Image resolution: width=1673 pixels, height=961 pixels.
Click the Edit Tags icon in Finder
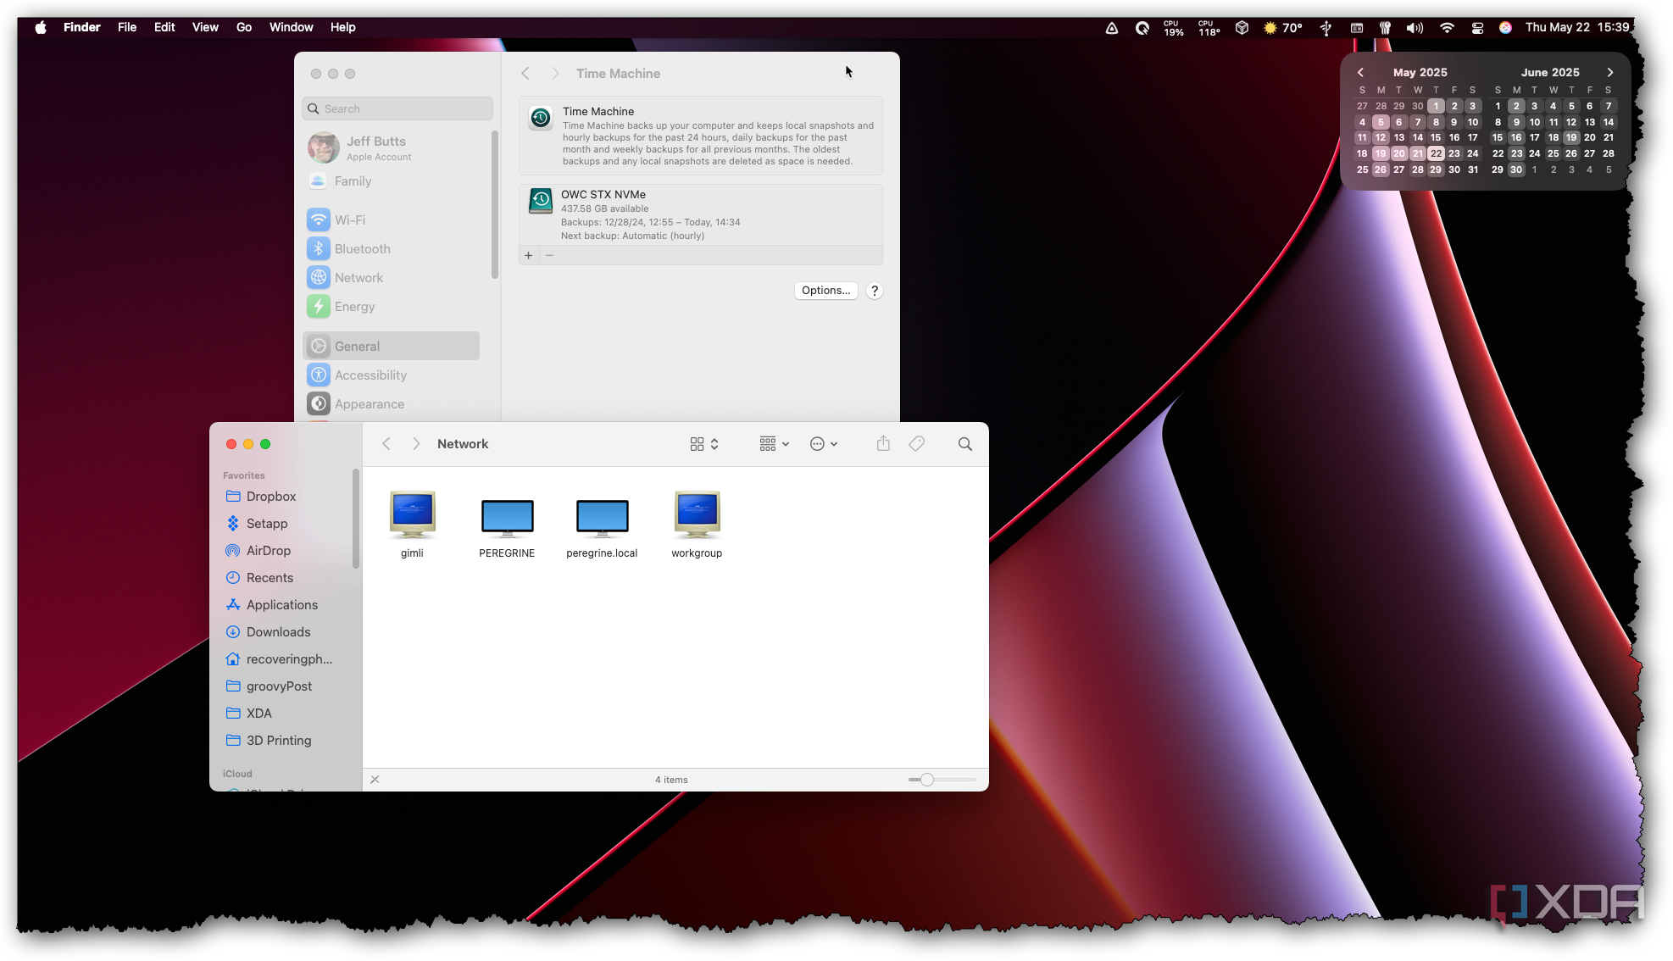(x=917, y=443)
